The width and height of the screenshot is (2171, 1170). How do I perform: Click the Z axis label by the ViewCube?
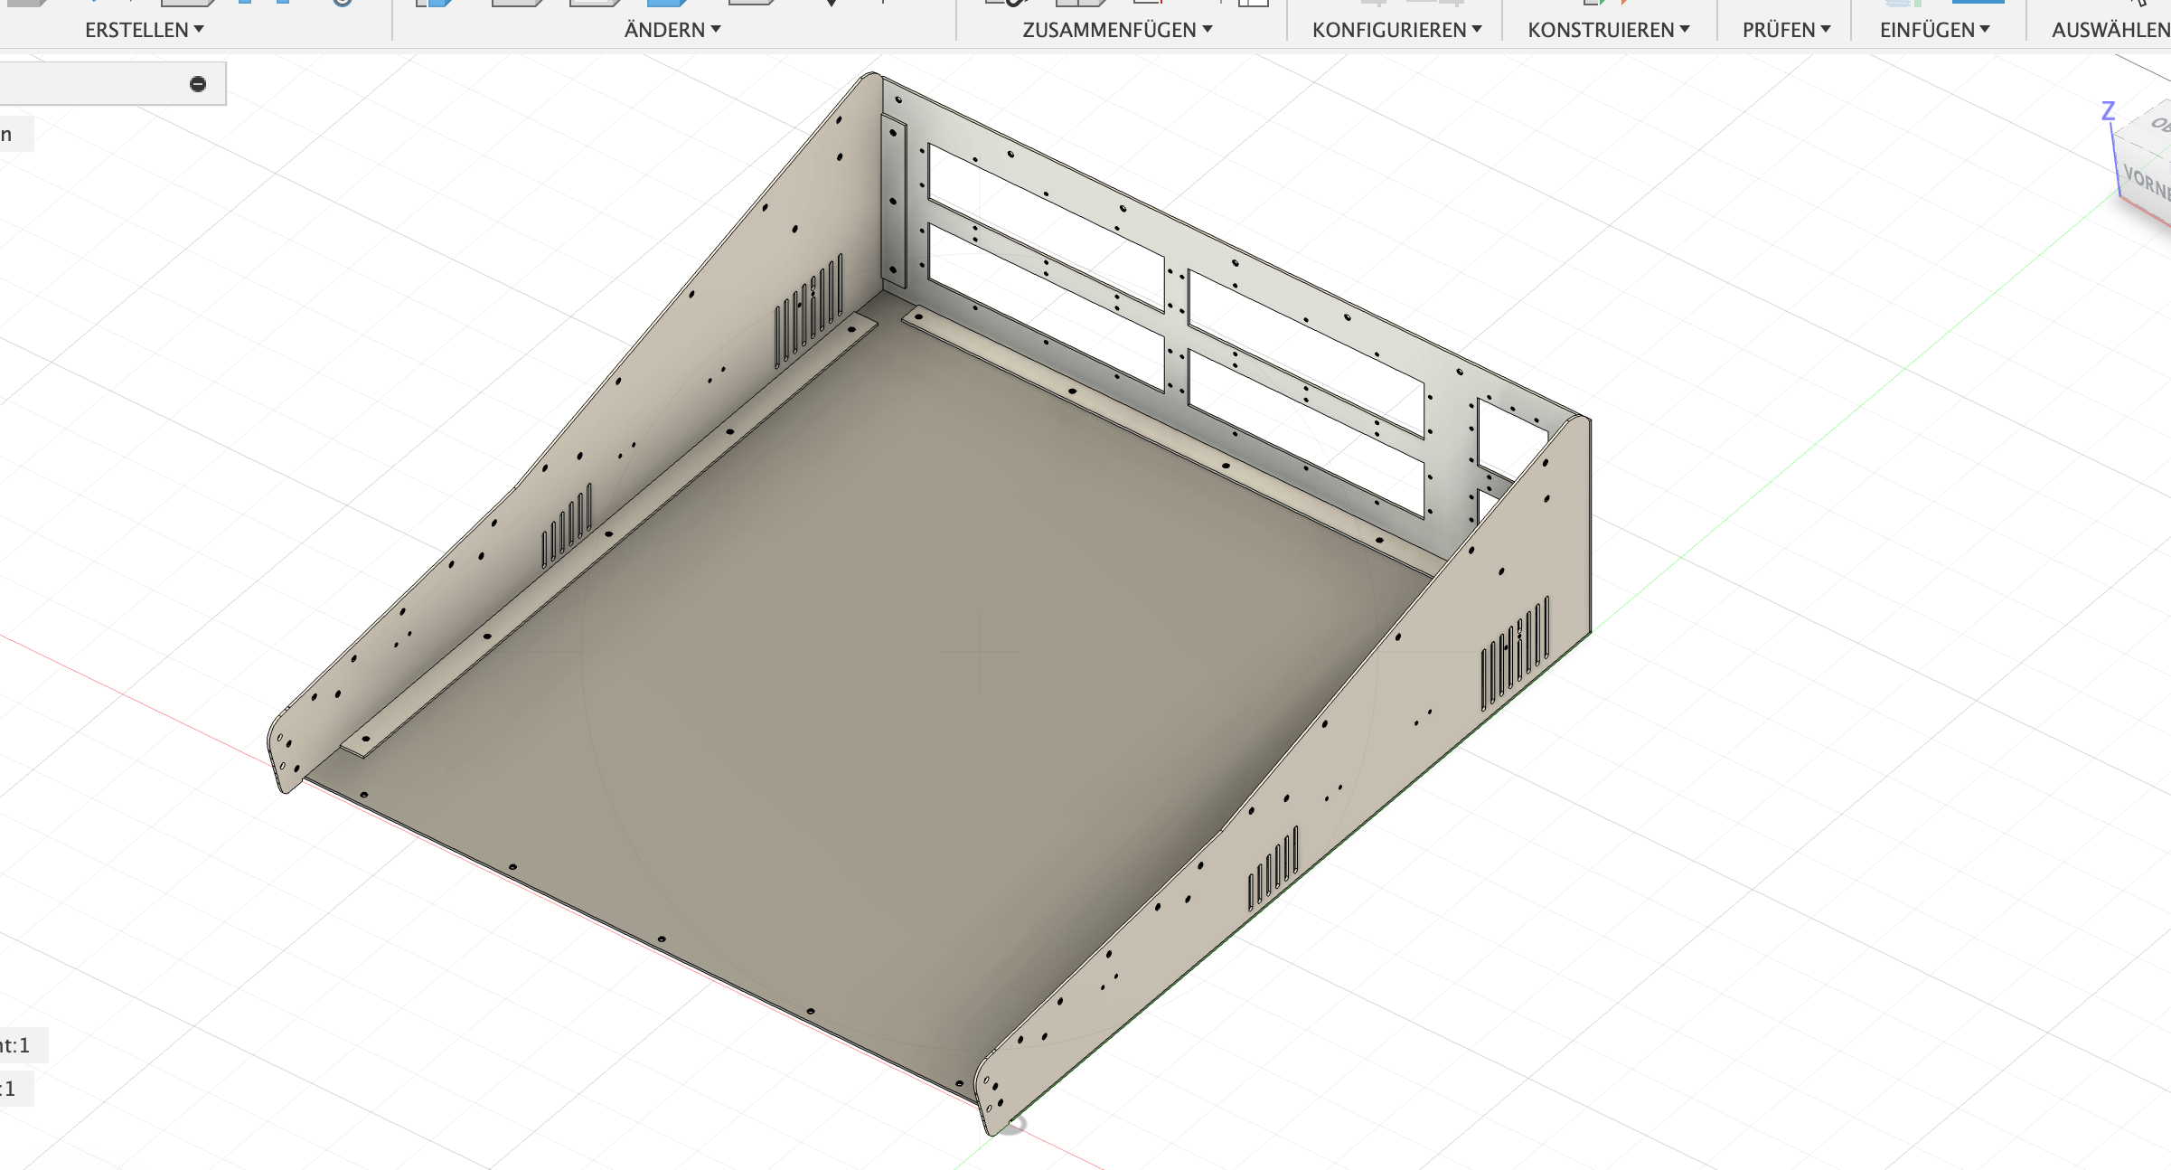[x=2108, y=110]
